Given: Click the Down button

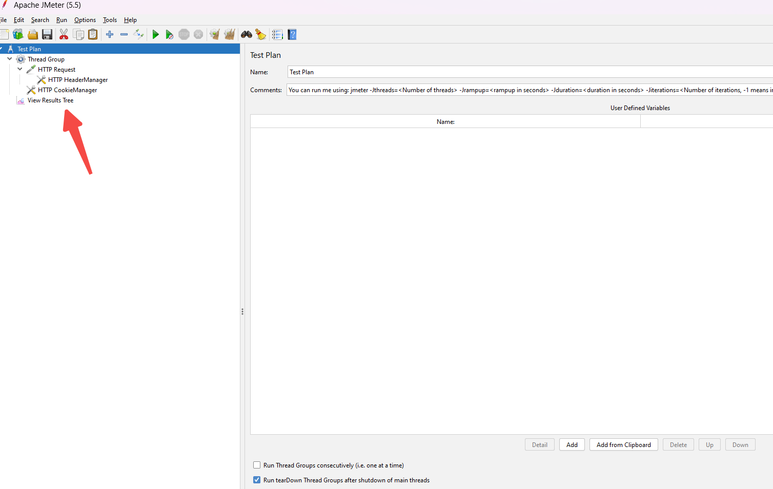Looking at the screenshot, I should point(740,444).
